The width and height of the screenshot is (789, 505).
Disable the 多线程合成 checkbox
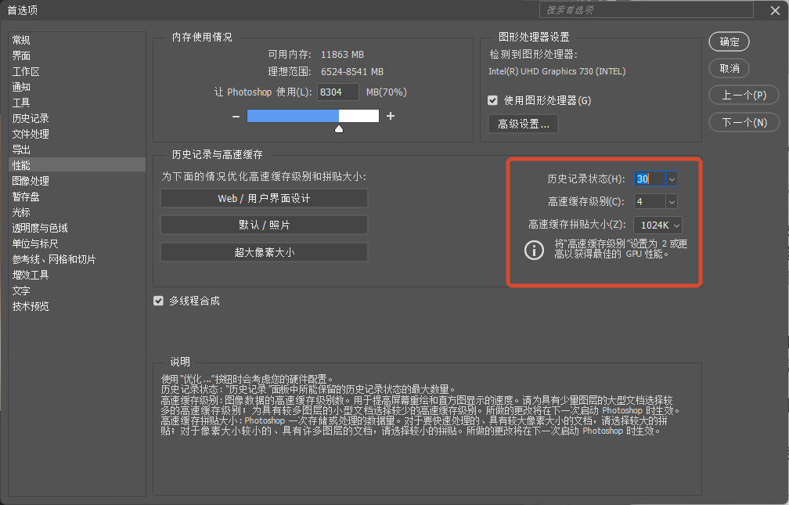158,301
